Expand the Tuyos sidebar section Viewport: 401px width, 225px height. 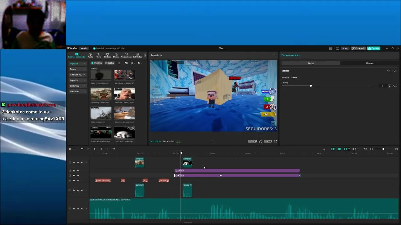tap(78, 69)
